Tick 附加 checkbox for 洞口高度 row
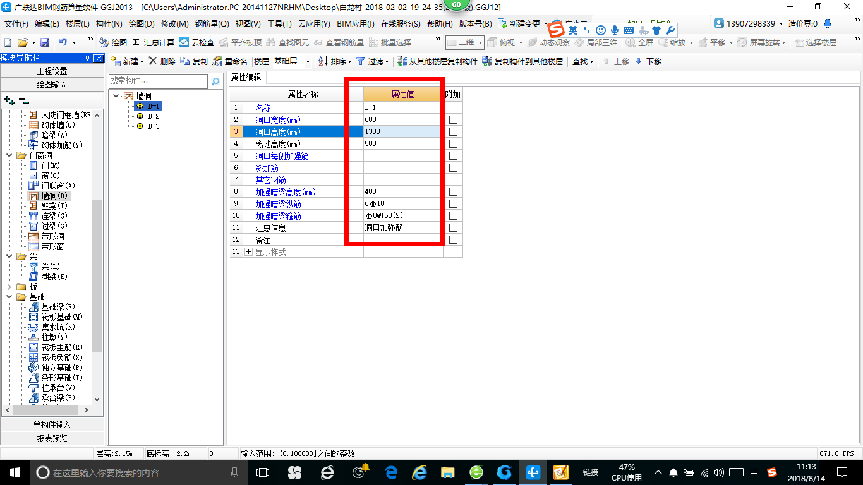 pos(453,132)
